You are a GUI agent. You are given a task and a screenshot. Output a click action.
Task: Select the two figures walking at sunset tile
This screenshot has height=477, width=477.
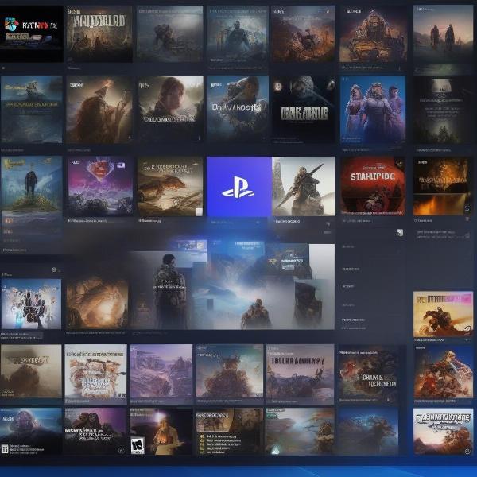tap(443, 34)
